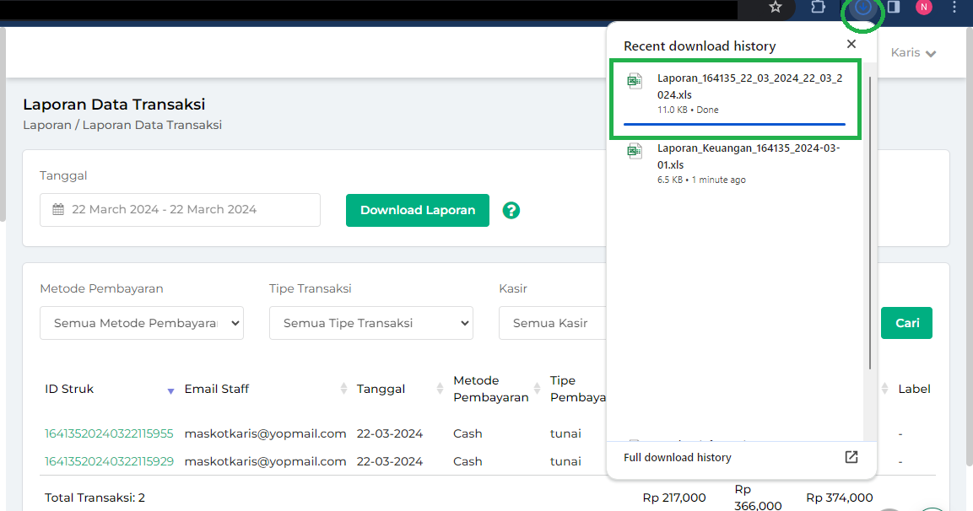
Task: Open the browser extensions puzzle icon
Action: (x=818, y=8)
